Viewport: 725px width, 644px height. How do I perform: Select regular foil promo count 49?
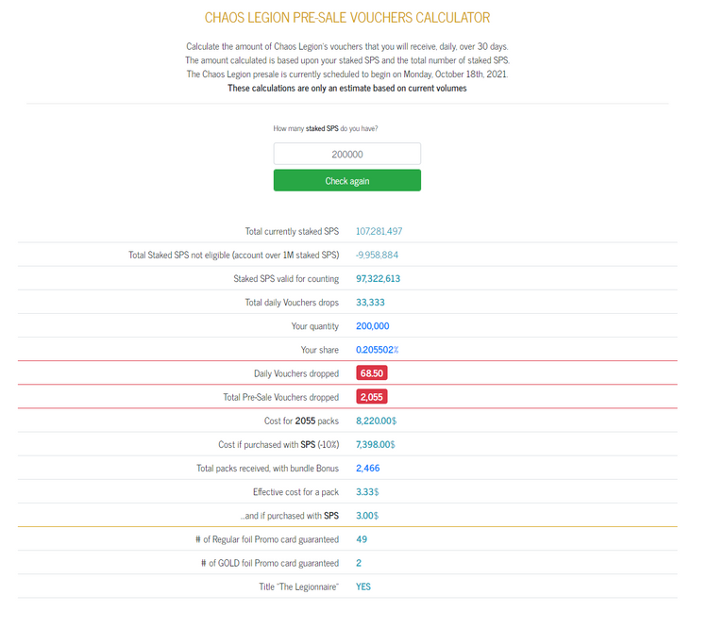click(x=362, y=539)
